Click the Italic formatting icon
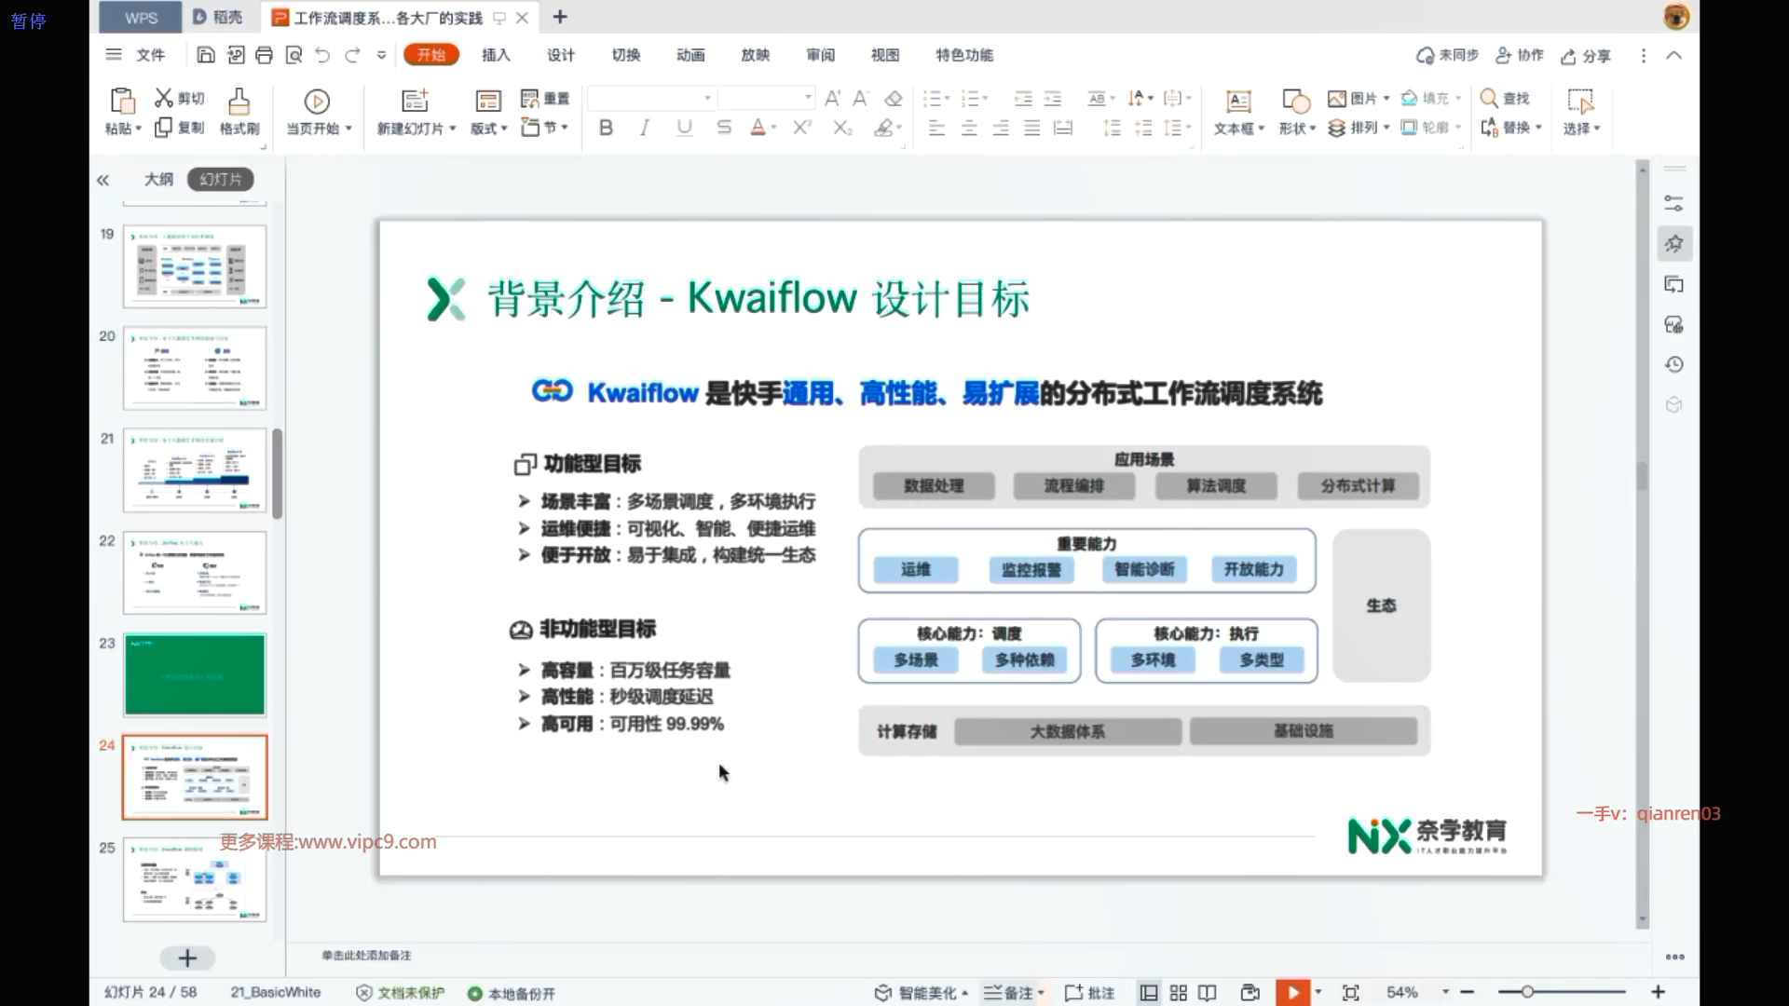 point(645,128)
